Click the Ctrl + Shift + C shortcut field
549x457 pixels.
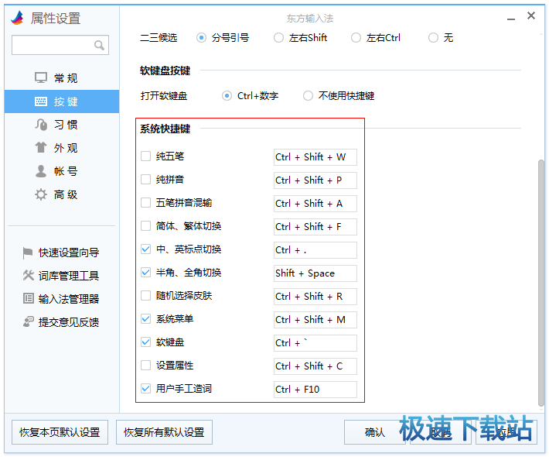pyautogui.click(x=315, y=366)
